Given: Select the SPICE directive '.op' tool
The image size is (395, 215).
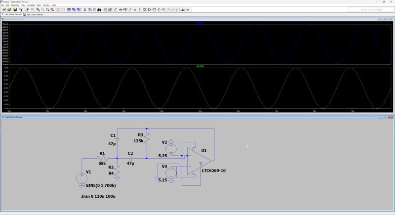Looking at the screenshot, I should point(188,9).
